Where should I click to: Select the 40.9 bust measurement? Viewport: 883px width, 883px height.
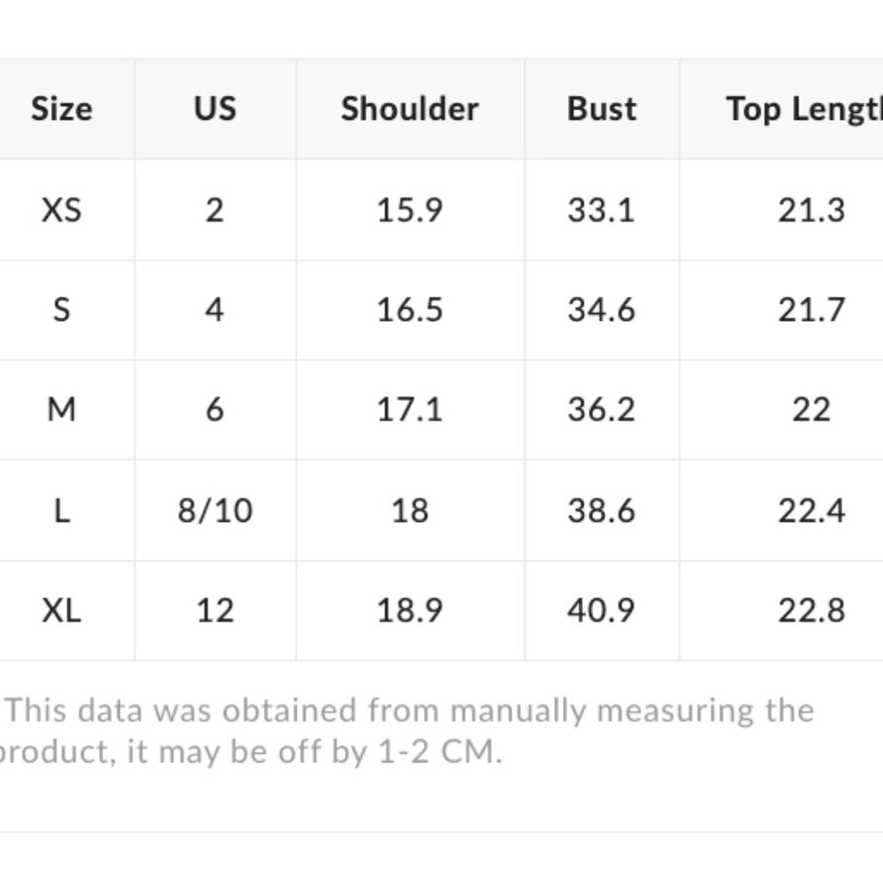(x=601, y=610)
